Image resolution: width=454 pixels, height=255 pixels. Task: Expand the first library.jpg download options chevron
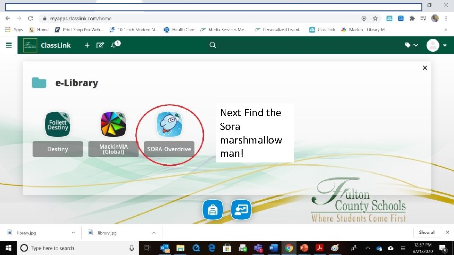[x=73, y=232]
